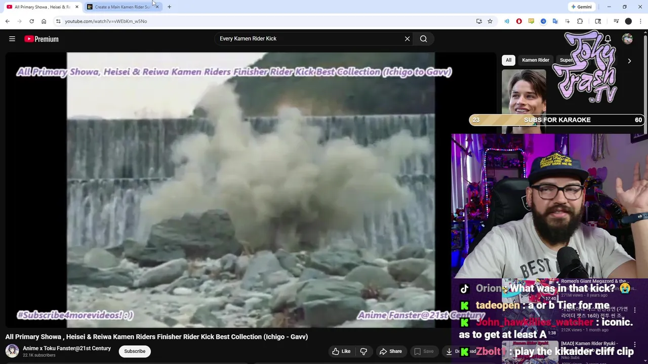
Task: View site information icon in address bar
Action: click(58, 21)
